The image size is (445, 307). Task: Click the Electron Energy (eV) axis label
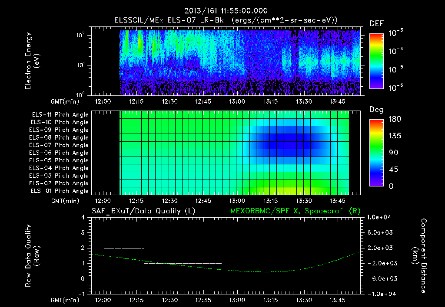(x=32, y=61)
